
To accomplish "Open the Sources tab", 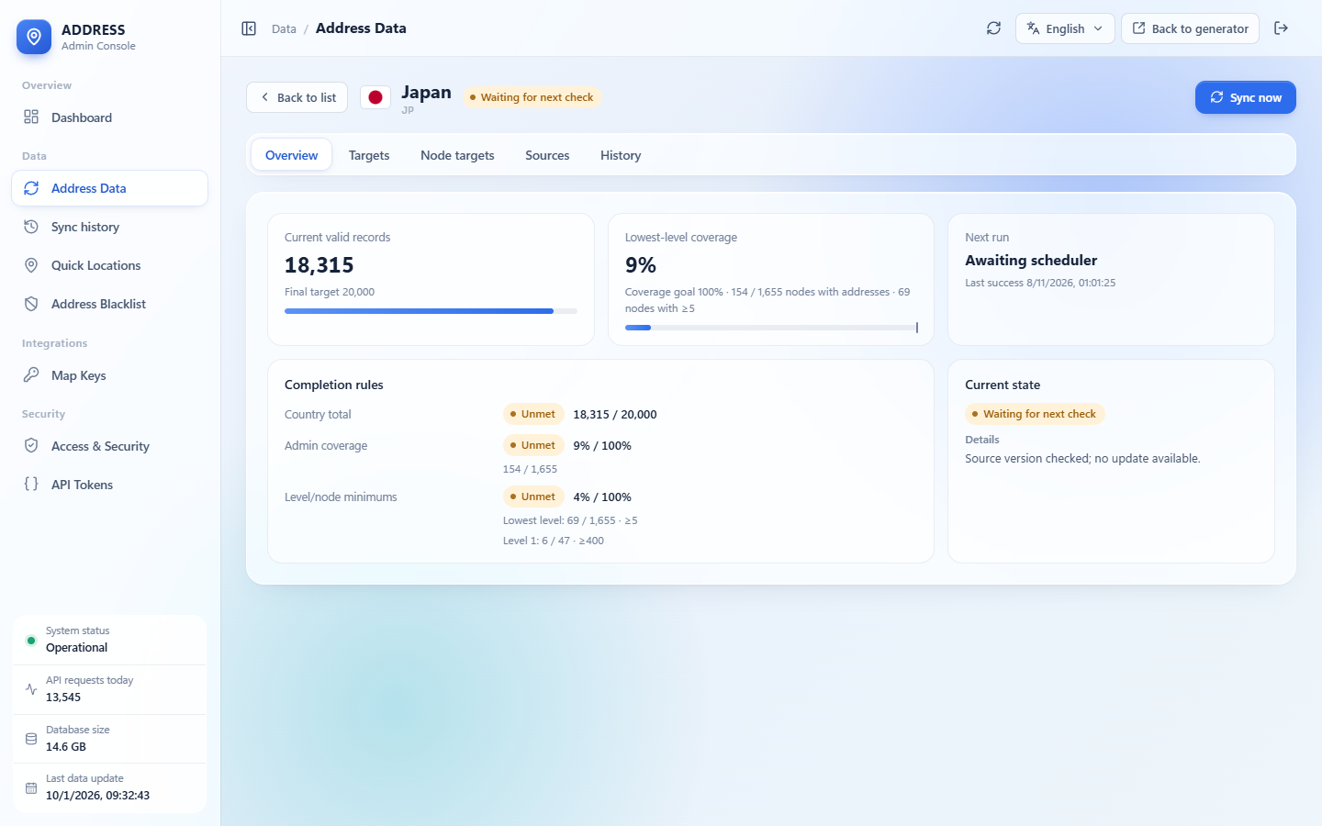I will pos(547,155).
